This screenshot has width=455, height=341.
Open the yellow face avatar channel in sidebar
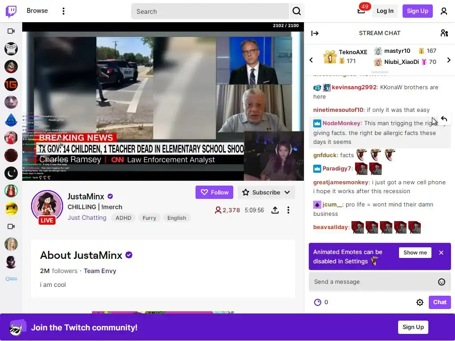point(11,209)
